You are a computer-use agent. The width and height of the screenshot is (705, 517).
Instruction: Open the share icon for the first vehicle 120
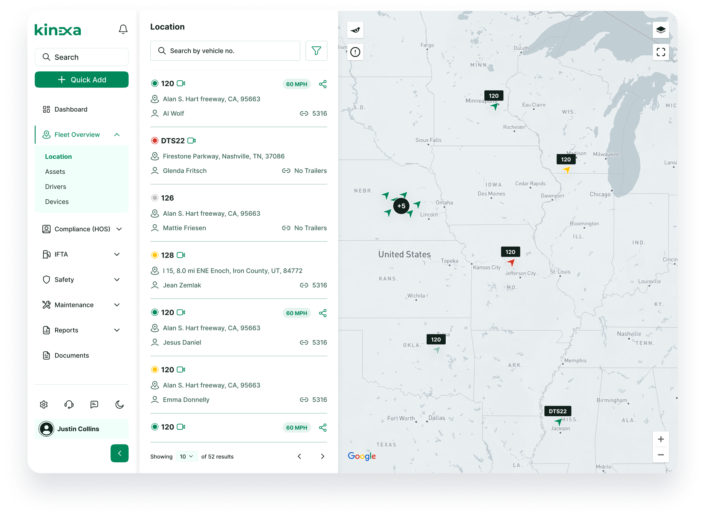(322, 84)
